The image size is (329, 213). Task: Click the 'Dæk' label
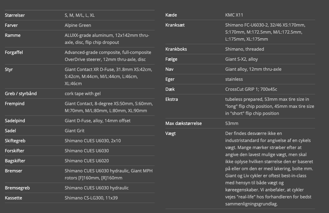(x=170, y=89)
